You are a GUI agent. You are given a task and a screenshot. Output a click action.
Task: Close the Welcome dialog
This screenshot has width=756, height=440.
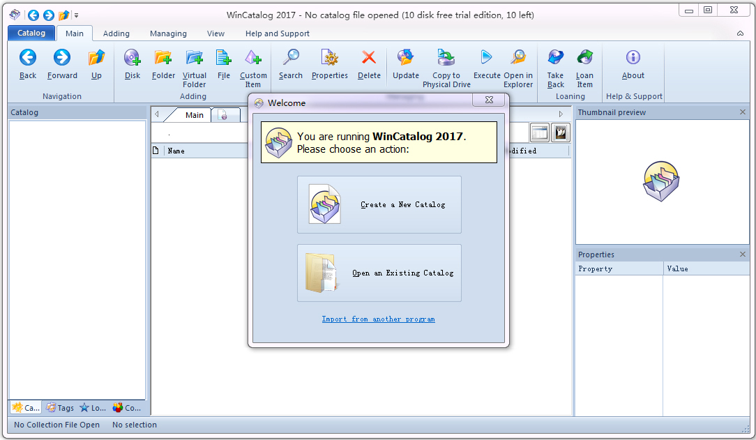pos(489,100)
